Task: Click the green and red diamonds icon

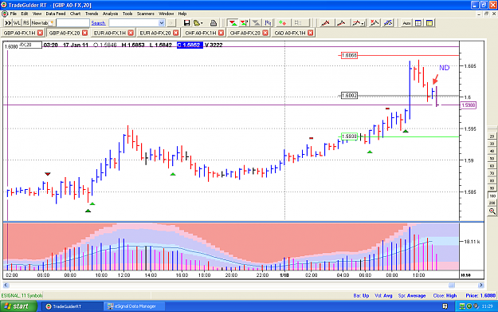Action: (x=282, y=23)
